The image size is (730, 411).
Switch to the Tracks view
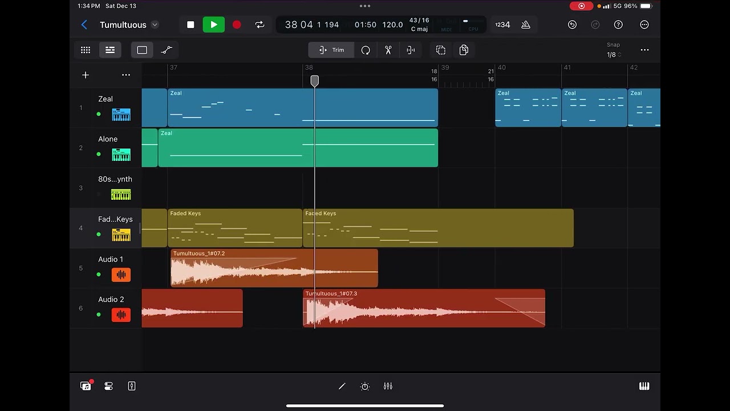(110, 50)
